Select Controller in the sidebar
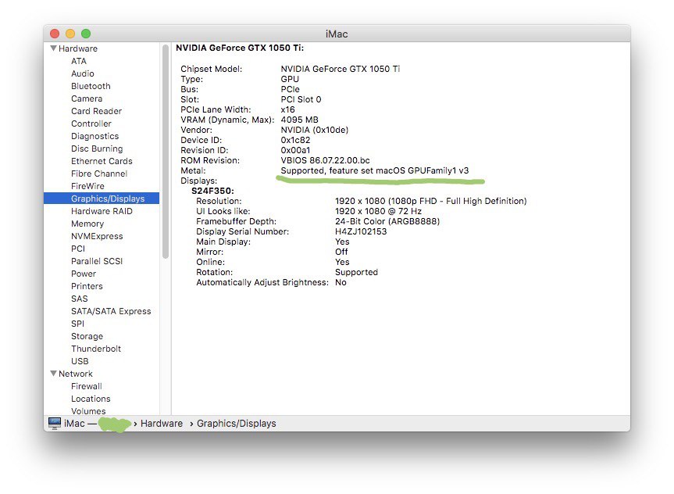674x494 pixels. [x=91, y=123]
